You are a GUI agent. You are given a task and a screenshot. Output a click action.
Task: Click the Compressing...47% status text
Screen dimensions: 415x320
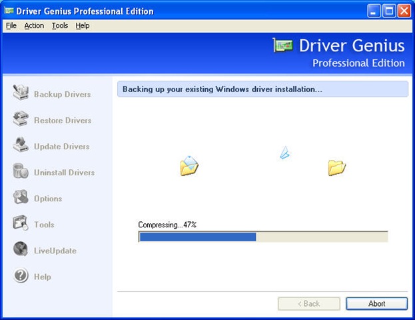167,225
